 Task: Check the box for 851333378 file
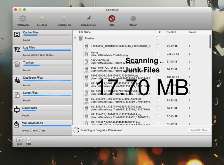click(157, 108)
